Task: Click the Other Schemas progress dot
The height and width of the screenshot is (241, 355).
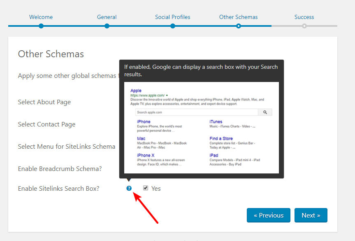Action: [x=239, y=26]
